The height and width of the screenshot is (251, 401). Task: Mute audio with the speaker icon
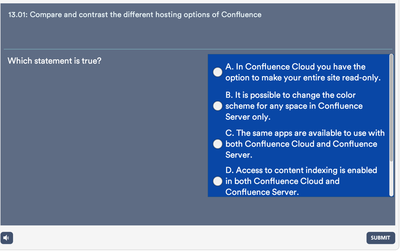point(6,238)
